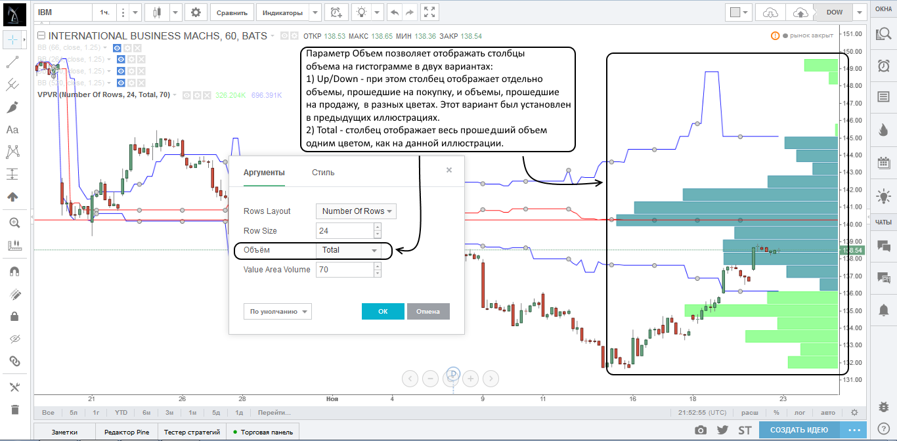Remove all drawings with the trash icon
897x441 pixels.
tap(14, 409)
